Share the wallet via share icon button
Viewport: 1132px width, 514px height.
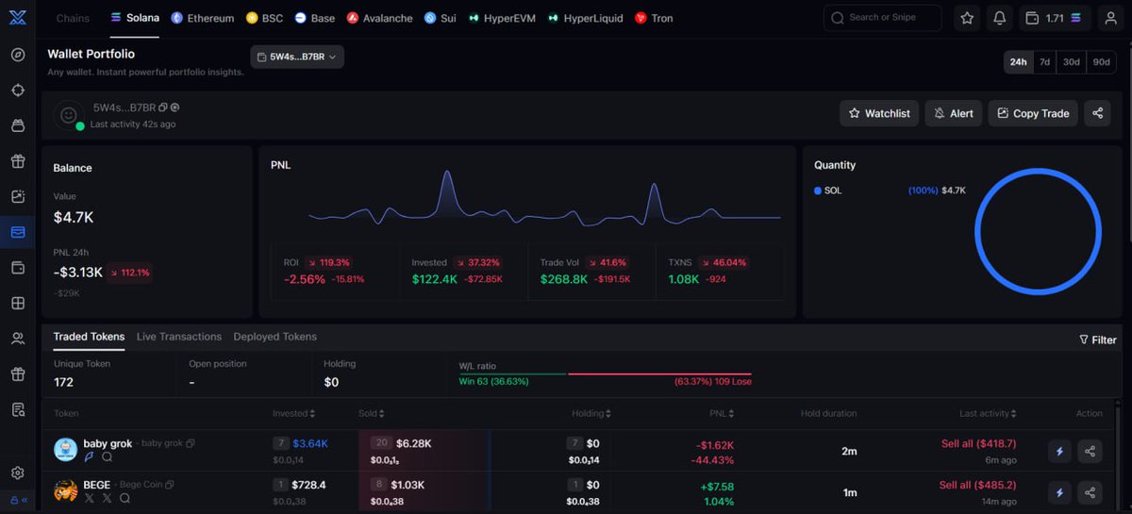(1097, 113)
